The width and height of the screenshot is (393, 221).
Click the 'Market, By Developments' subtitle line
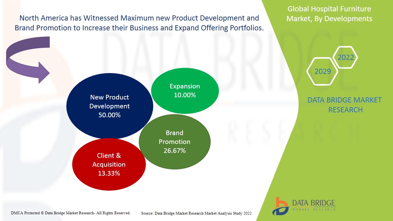[x=329, y=19]
